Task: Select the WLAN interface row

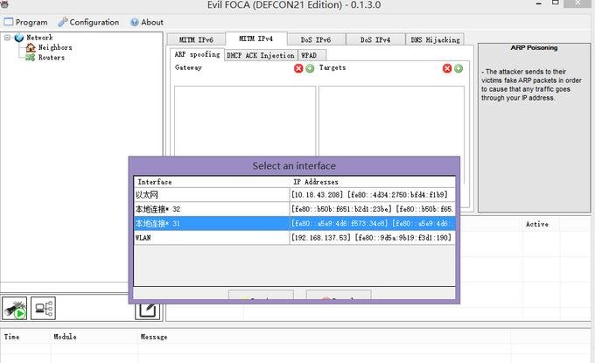Action: 295,238
